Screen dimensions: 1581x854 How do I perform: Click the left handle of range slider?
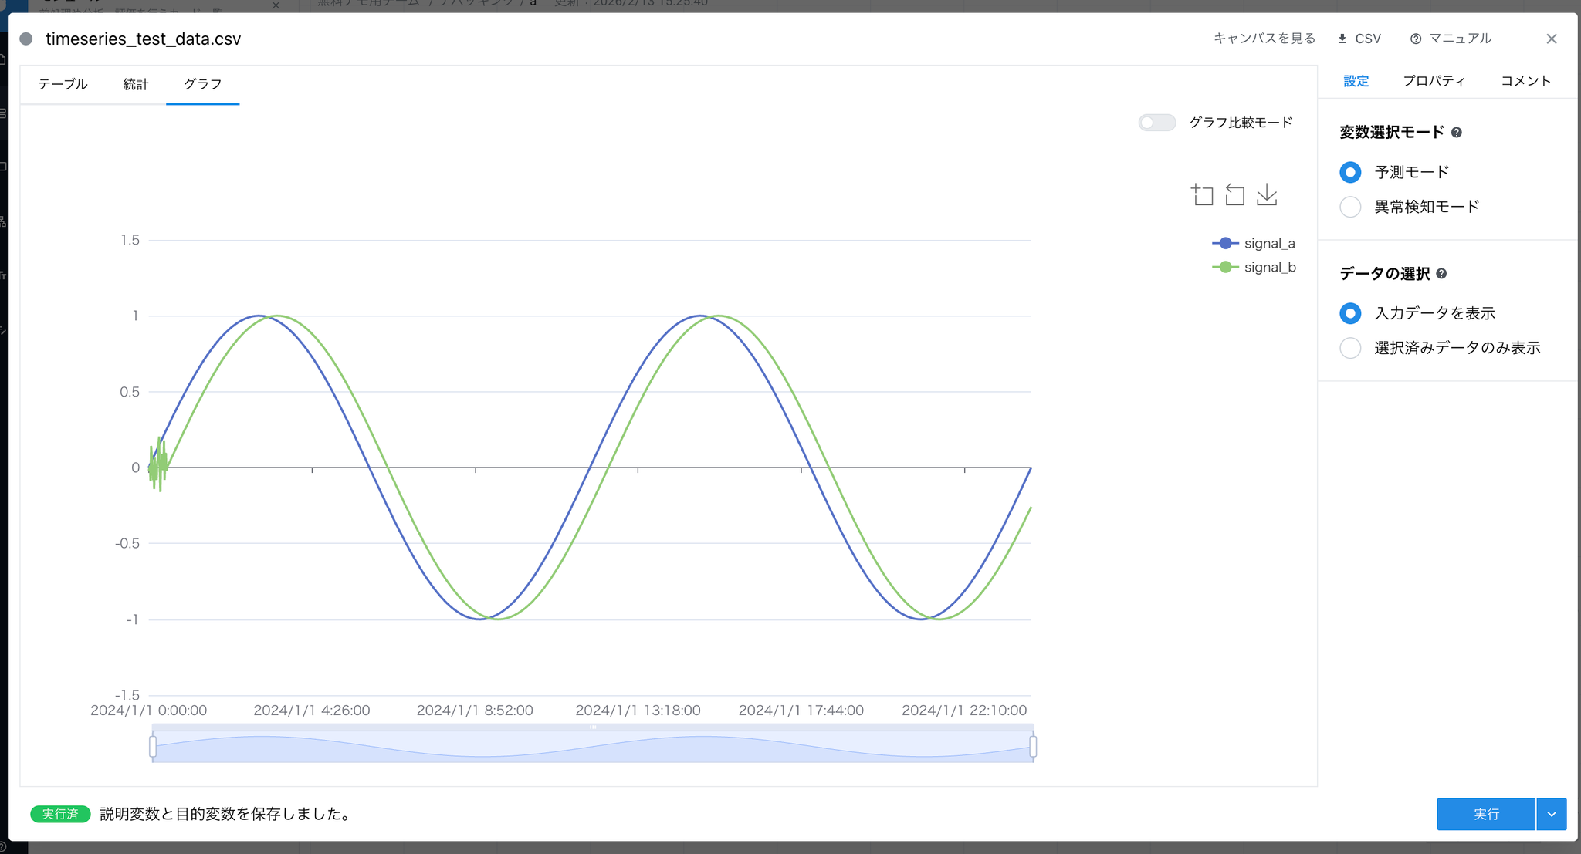point(153,746)
